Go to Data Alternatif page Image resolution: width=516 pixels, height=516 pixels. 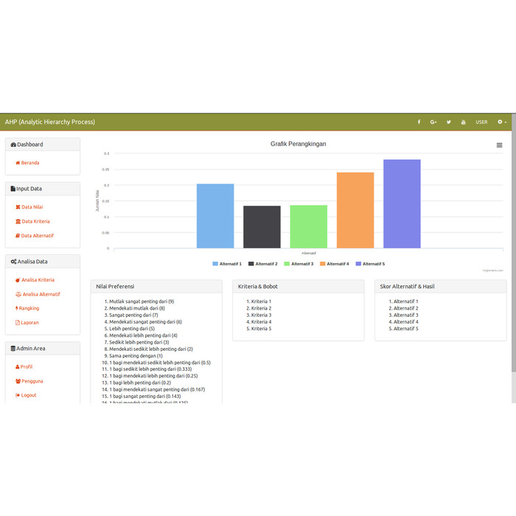click(x=37, y=236)
